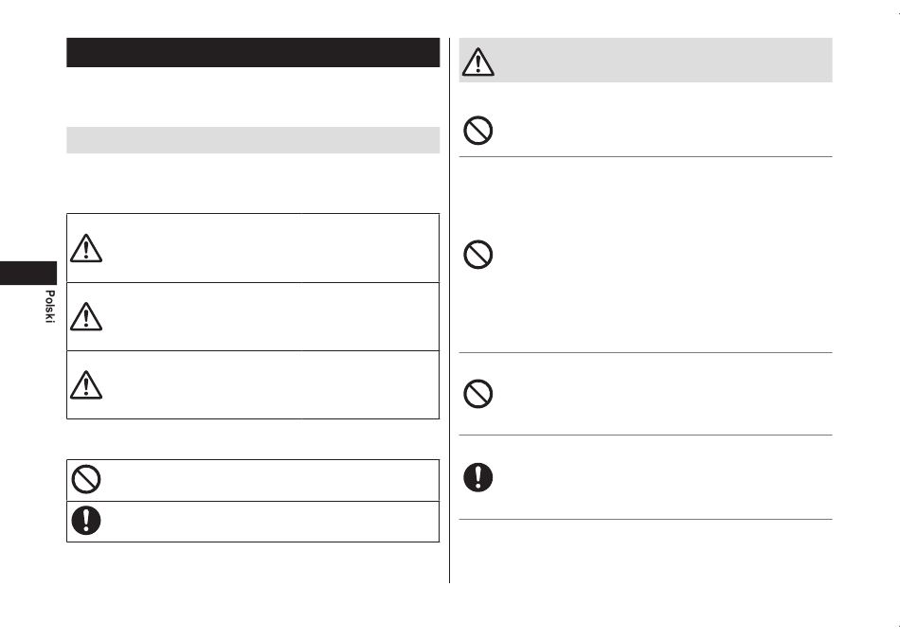This screenshot has height=640, width=900.
Task: Click the solid exclamation circle in the legend table
Action: (86, 521)
